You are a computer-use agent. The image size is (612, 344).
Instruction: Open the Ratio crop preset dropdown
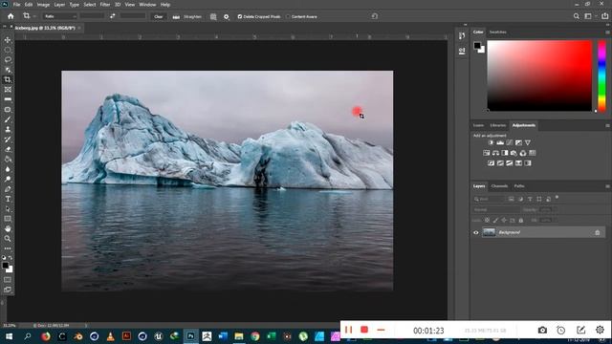59,16
